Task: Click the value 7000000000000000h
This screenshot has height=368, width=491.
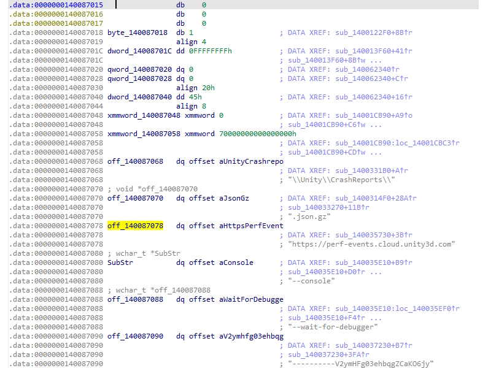Action: [258, 134]
